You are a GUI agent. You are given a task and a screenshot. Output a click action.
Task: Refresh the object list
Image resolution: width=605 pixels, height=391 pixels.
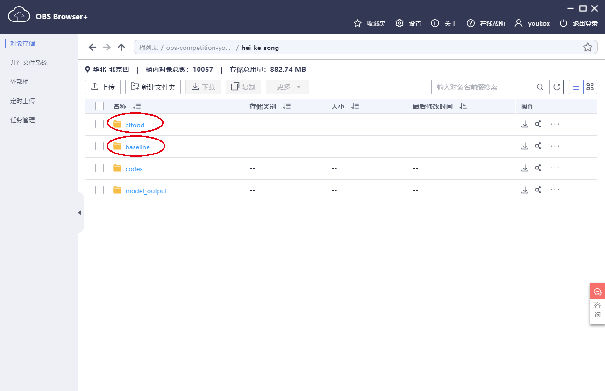tap(556, 87)
